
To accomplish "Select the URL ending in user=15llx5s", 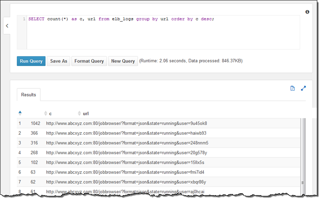I will tap(125, 162).
